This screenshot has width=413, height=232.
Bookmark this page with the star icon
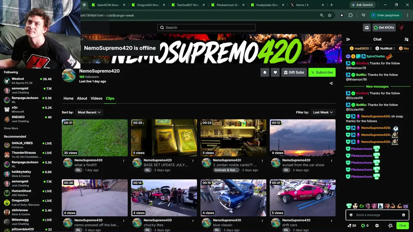tap(329, 15)
